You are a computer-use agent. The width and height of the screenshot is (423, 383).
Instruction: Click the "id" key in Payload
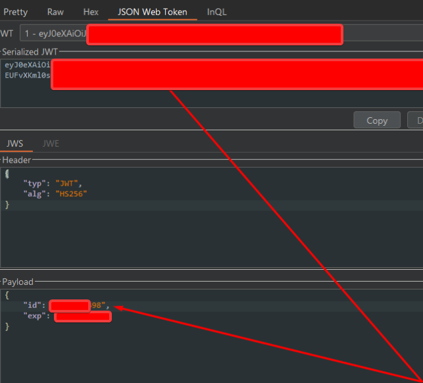coord(33,305)
